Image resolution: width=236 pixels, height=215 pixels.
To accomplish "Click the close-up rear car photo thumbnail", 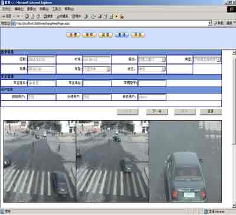I will (185, 161).
